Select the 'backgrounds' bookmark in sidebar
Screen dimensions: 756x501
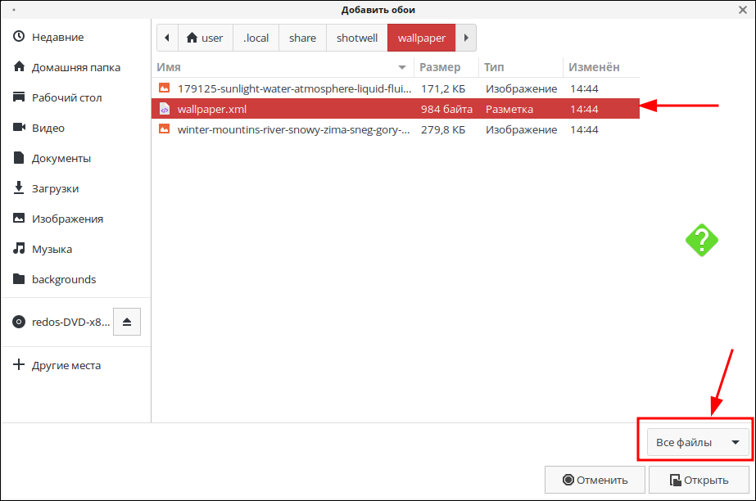(x=63, y=279)
